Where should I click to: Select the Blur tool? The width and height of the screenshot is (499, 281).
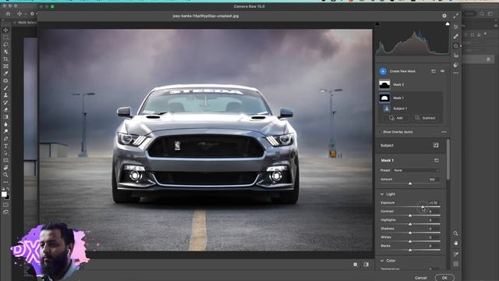5,124
